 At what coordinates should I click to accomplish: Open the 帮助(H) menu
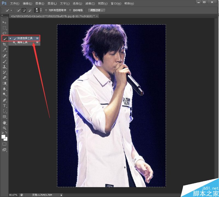tap(129, 4)
